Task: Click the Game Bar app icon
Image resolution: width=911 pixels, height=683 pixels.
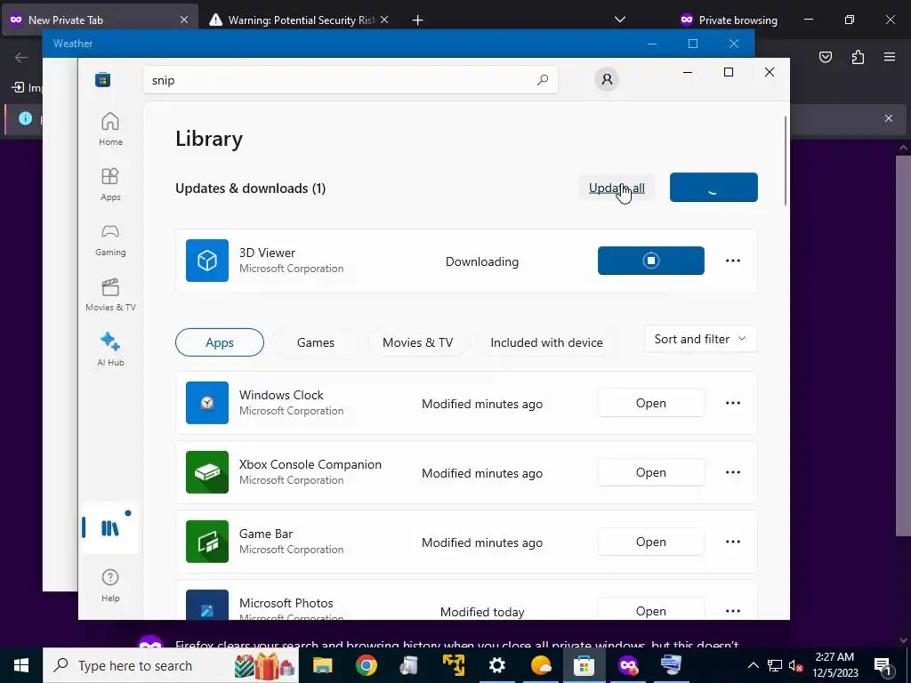Action: [206, 542]
